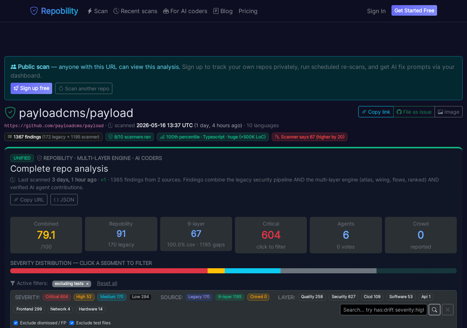The height and width of the screenshot is (328, 467).
Task: Remove the excluding tests filter chip
Action: pos(87,284)
